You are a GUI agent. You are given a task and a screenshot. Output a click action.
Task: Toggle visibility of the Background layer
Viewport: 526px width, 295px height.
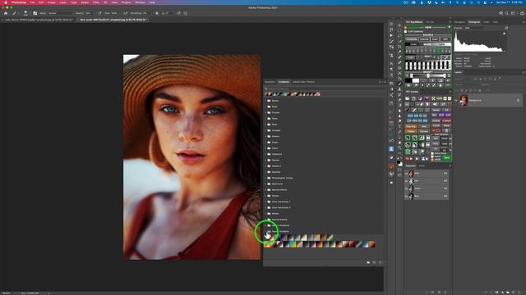[456, 100]
